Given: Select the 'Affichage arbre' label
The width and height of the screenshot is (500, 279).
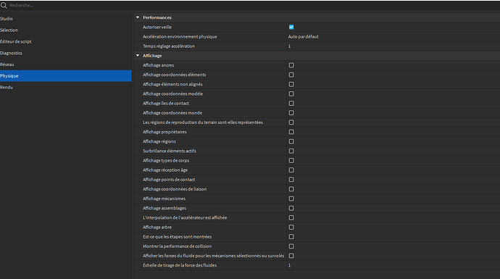Looking at the screenshot, I should click(157, 227).
